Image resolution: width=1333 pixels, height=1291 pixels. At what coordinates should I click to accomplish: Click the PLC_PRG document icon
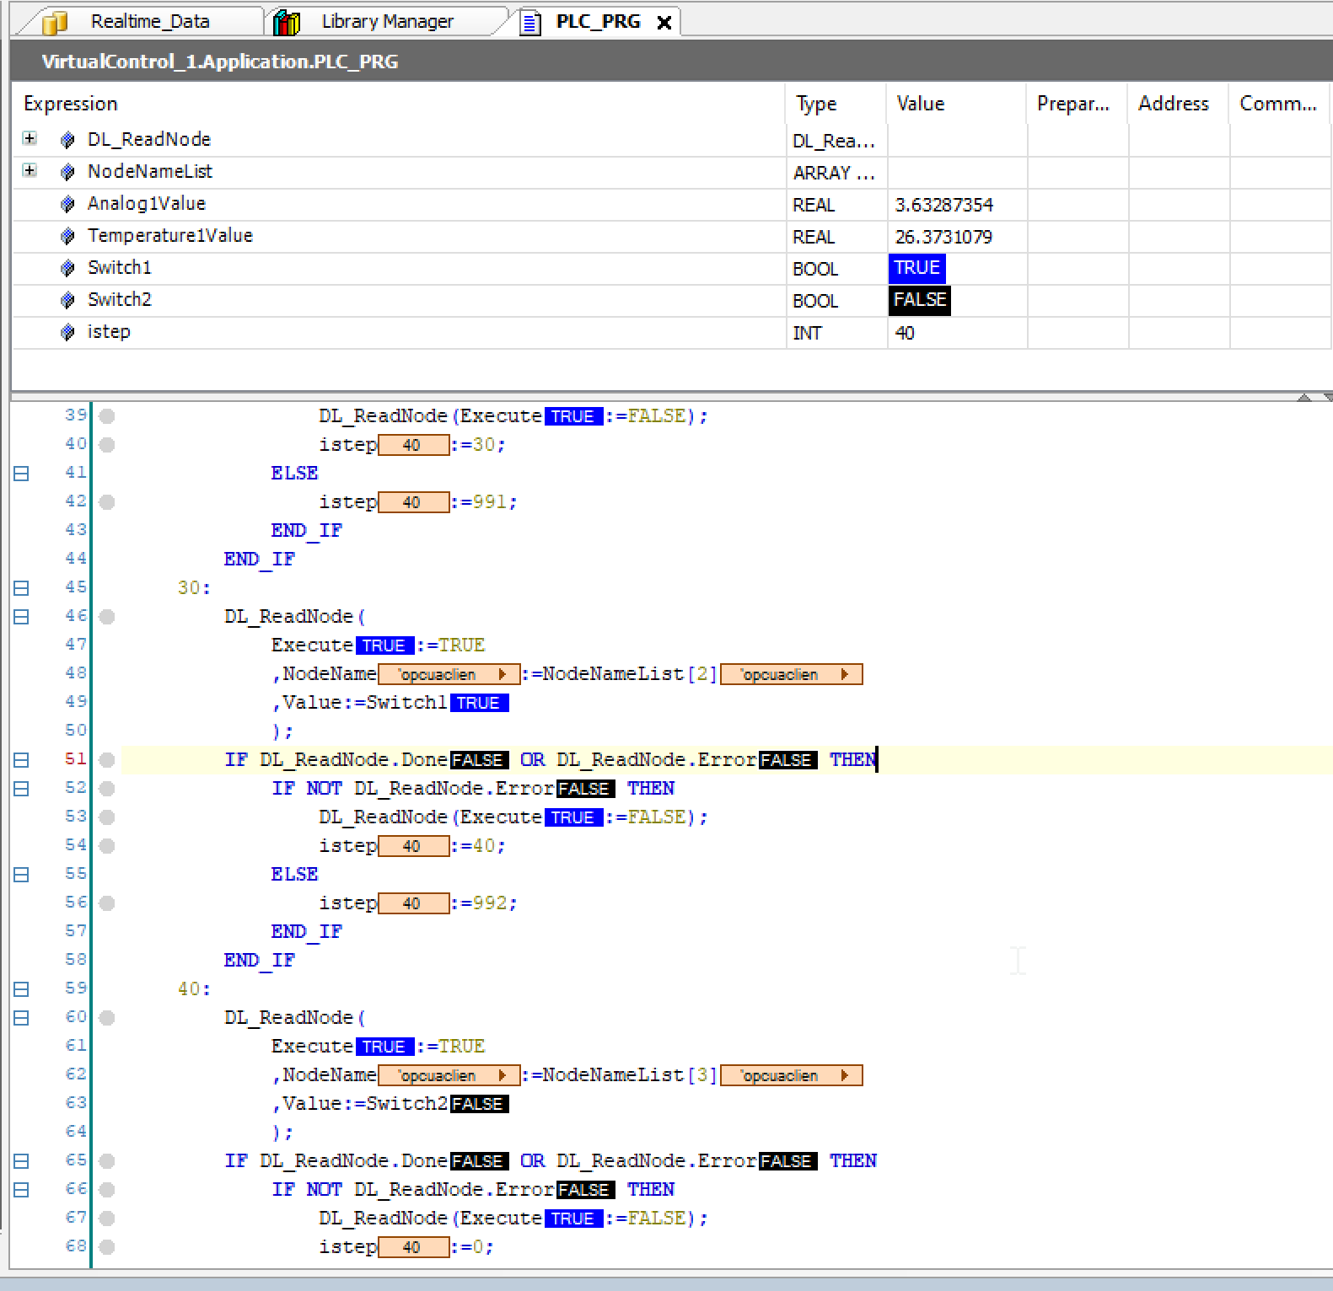[x=529, y=23]
